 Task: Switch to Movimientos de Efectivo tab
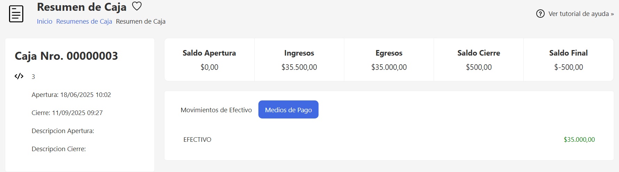[216, 110]
